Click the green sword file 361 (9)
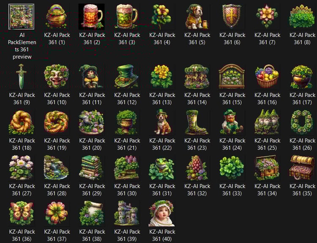The width and height of the screenshot is (317, 243). 21,77
